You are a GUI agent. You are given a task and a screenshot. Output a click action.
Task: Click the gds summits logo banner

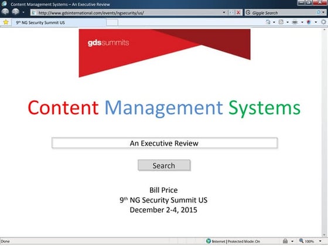165,53
